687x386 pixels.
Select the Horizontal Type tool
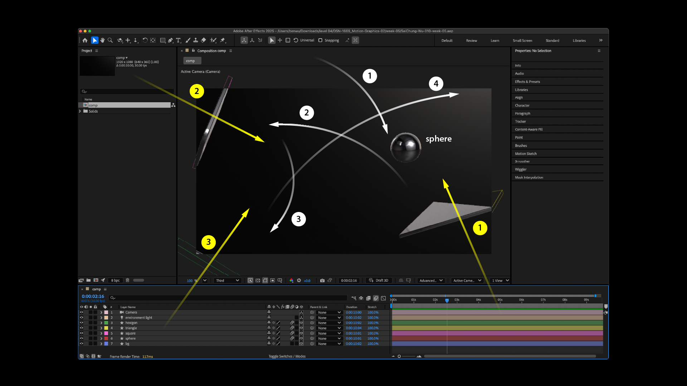[178, 40]
